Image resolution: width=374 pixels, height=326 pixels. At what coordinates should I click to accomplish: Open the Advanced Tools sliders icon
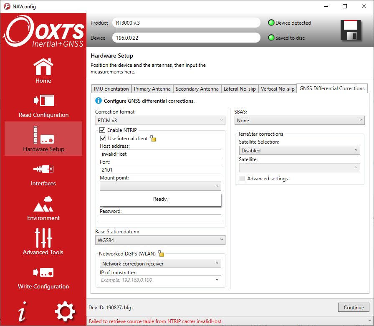point(43,238)
